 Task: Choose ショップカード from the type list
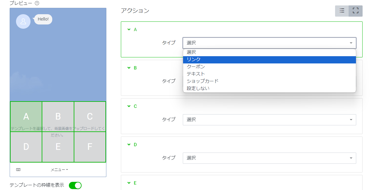(269, 81)
